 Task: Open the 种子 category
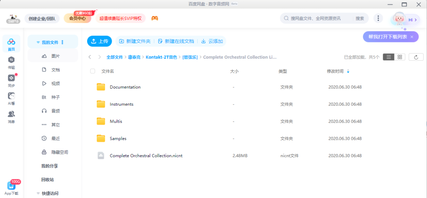coord(53,97)
